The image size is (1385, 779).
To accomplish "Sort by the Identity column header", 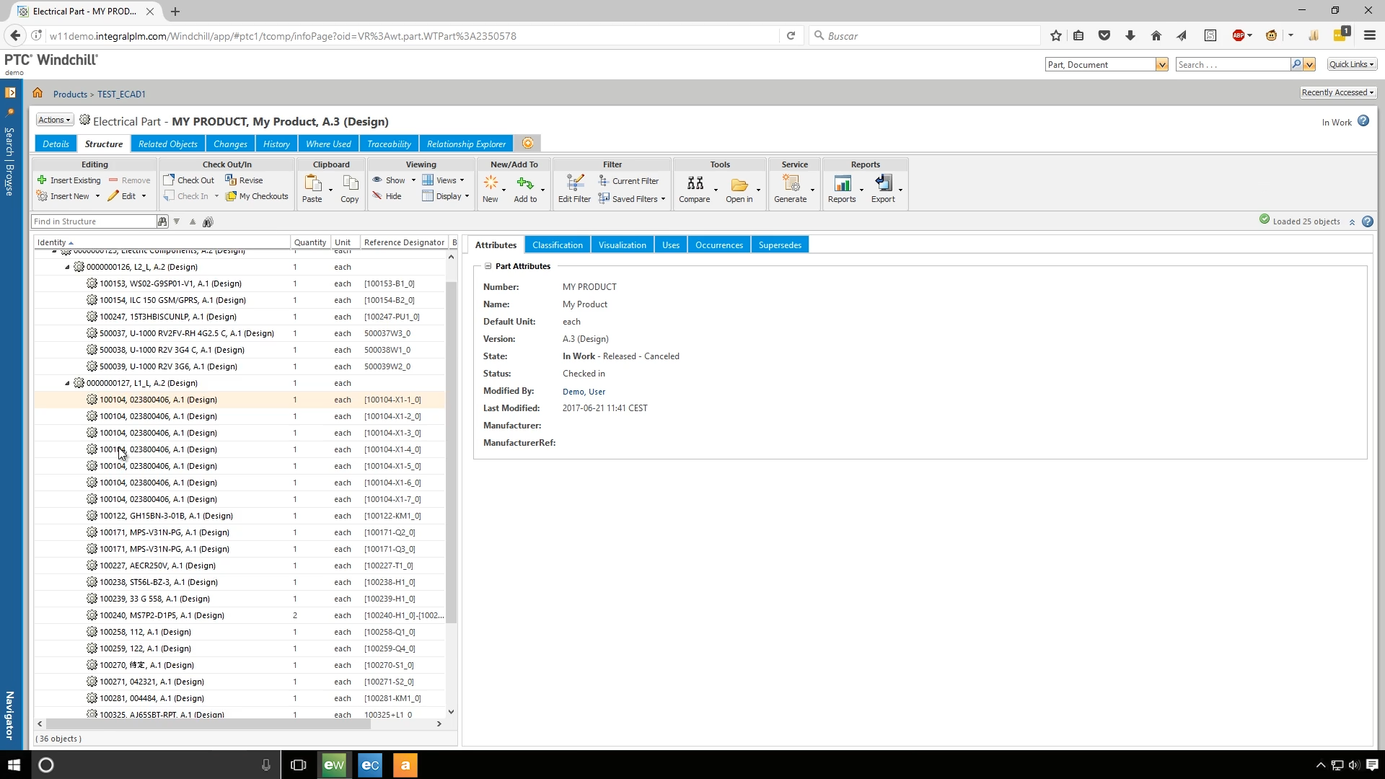I will (x=162, y=242).
